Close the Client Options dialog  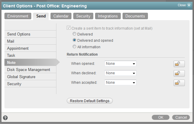(x=184, y=5)
